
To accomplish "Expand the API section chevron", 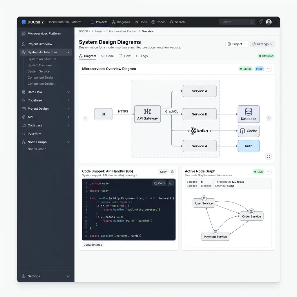I will coord(68,117).
